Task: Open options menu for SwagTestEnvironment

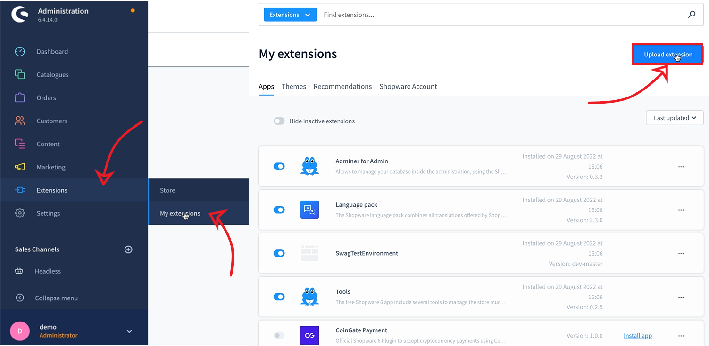Action: tap(681, 254)
